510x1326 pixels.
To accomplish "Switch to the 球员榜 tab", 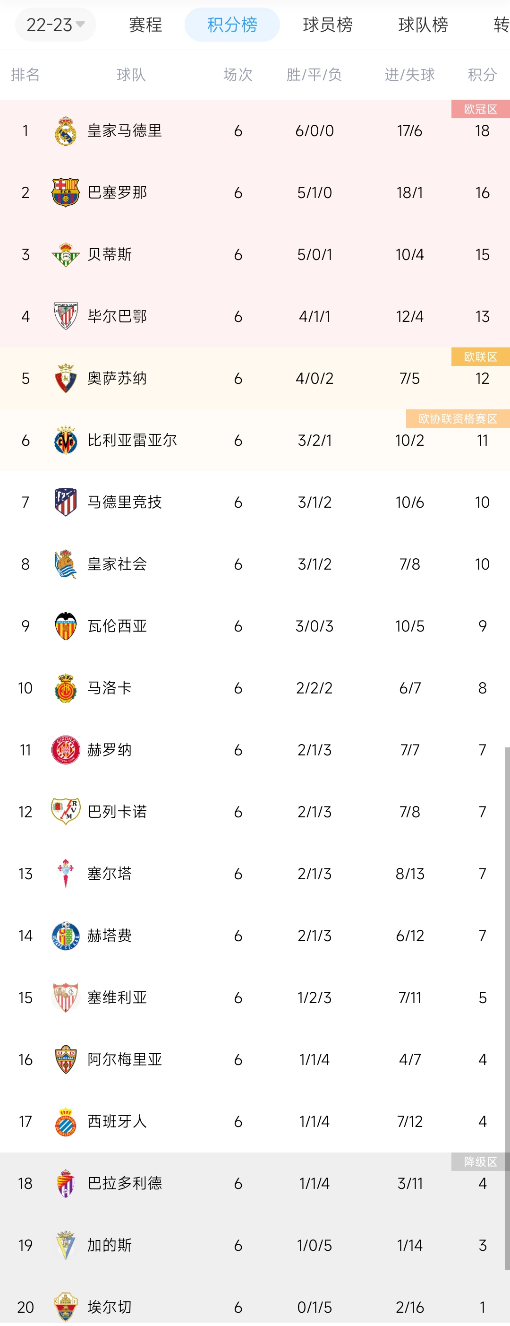I will 328,24.
